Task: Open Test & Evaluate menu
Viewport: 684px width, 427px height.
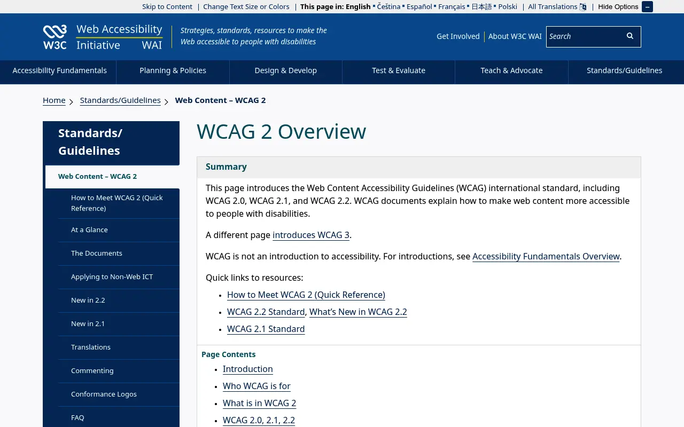Action: pyautogui.click(x=399, y=70)
